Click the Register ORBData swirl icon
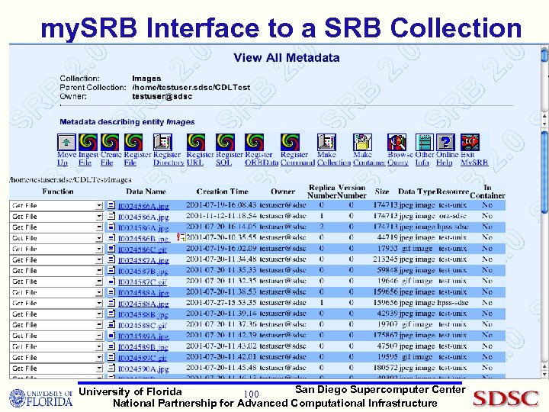 255,142
